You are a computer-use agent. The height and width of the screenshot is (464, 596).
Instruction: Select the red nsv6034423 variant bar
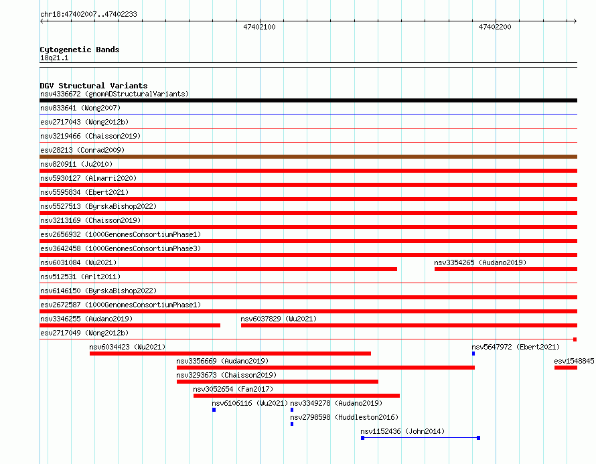pyautogui.click(x=230, y=354)
